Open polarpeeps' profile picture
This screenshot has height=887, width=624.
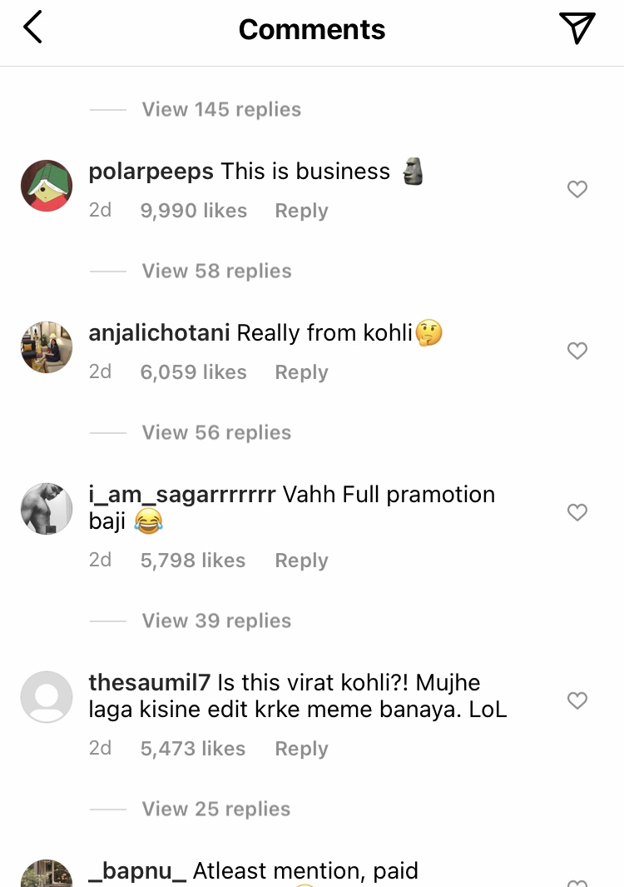[x=46, y=185]
